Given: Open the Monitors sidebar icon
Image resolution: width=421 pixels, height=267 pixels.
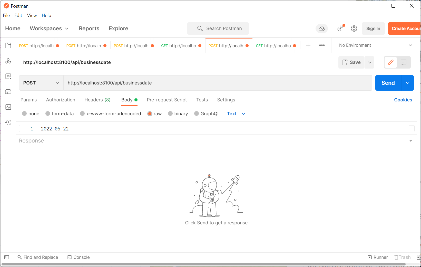Looking at the screenshot, I should point(8,107).
